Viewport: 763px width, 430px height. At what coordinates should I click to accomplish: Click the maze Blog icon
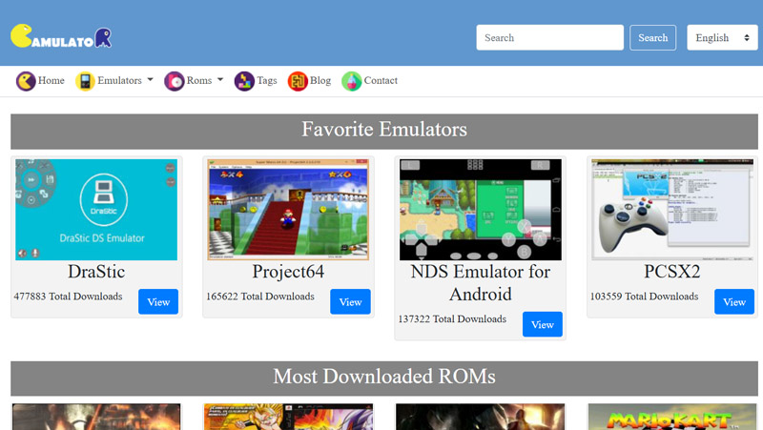tap(298, 81)
